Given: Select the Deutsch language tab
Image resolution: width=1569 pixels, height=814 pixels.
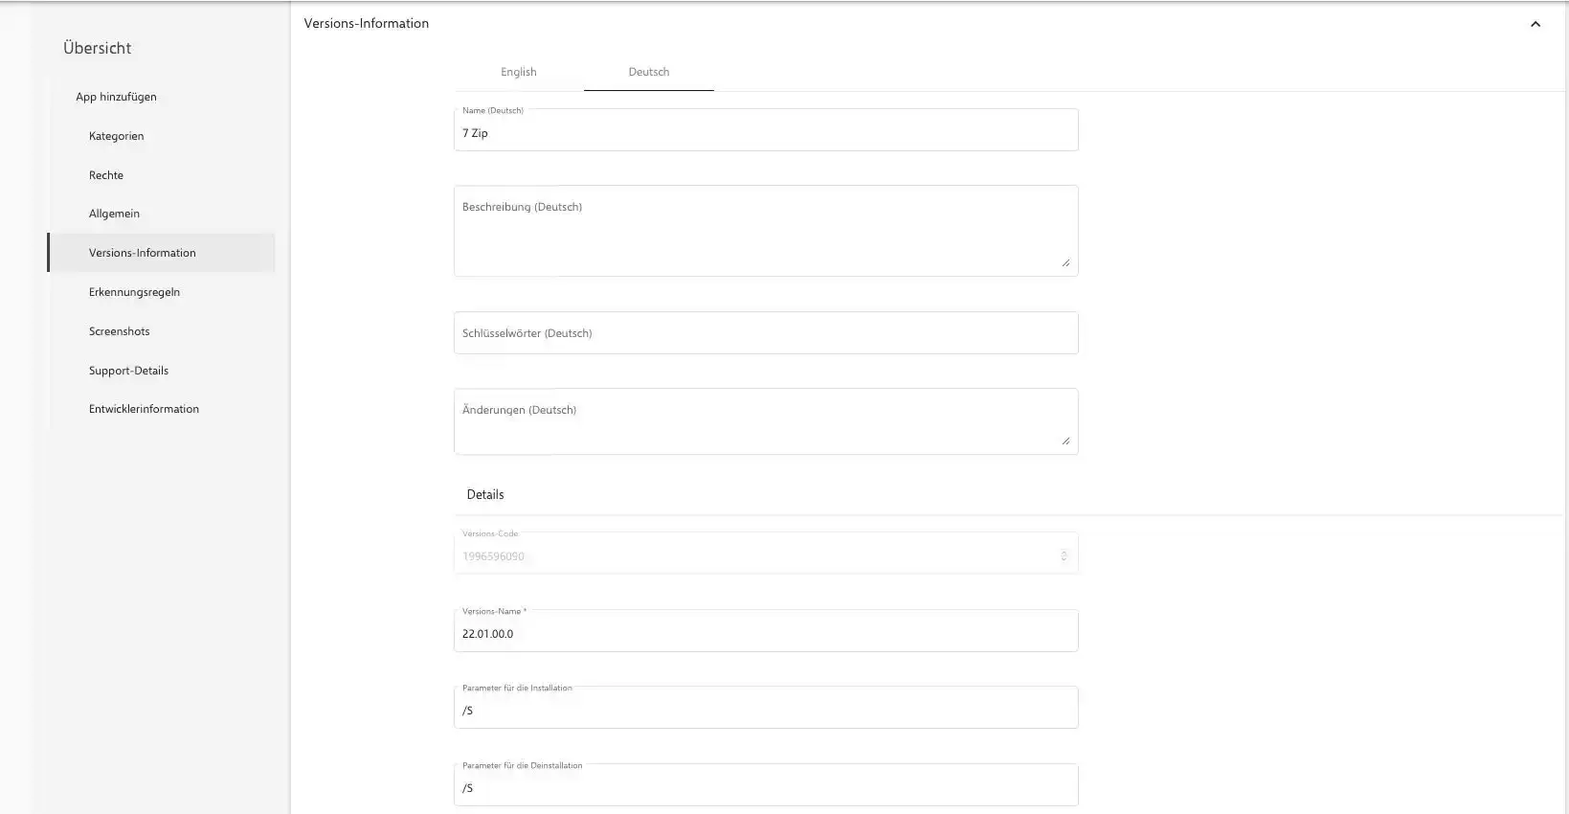Looking at the screenshot, I should 648,72.
